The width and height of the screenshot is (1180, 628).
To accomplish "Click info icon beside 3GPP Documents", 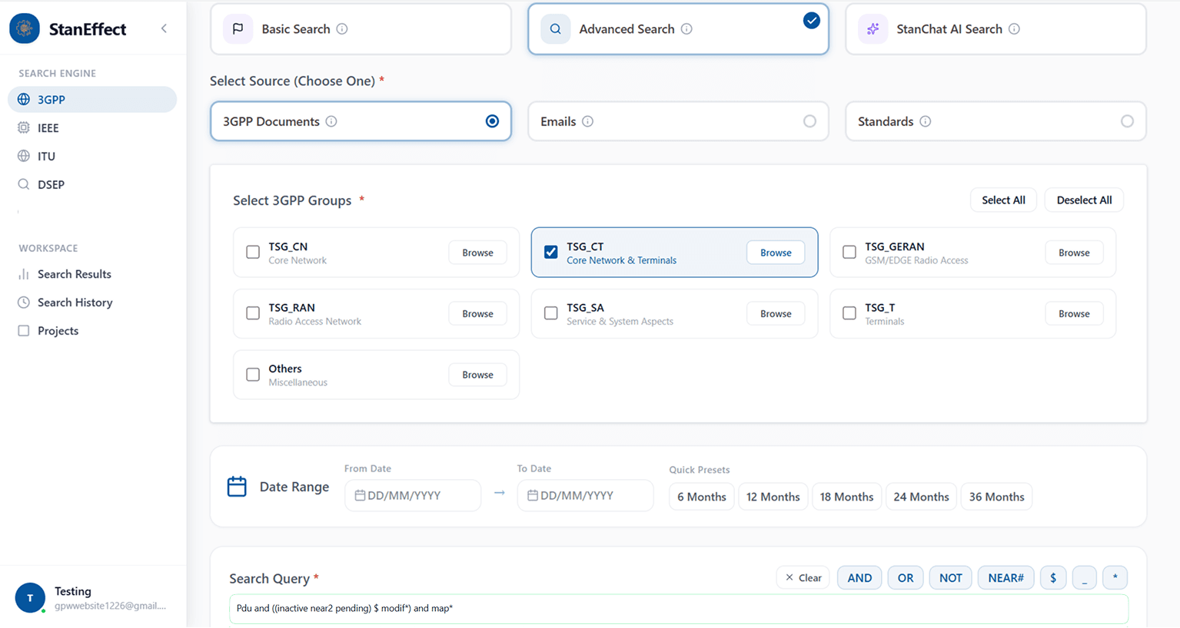I will click(331, 121).
